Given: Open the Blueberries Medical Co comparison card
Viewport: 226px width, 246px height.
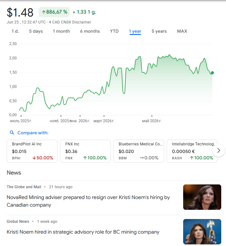Looking at the screenshot, I should click(139, 151).
